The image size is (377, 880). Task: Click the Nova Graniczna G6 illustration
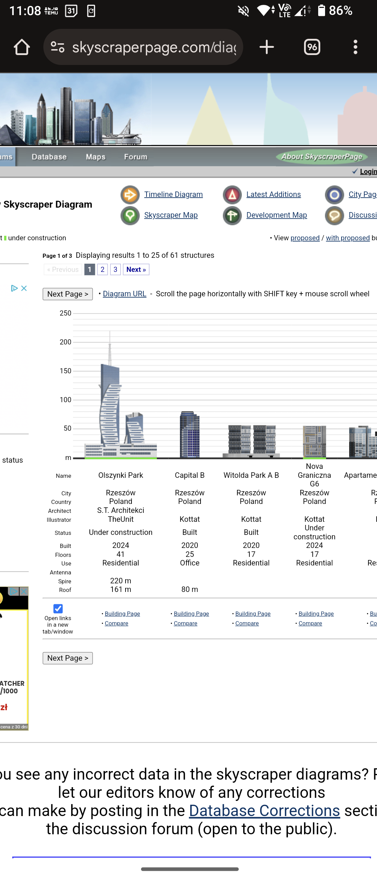click(314, 442)
